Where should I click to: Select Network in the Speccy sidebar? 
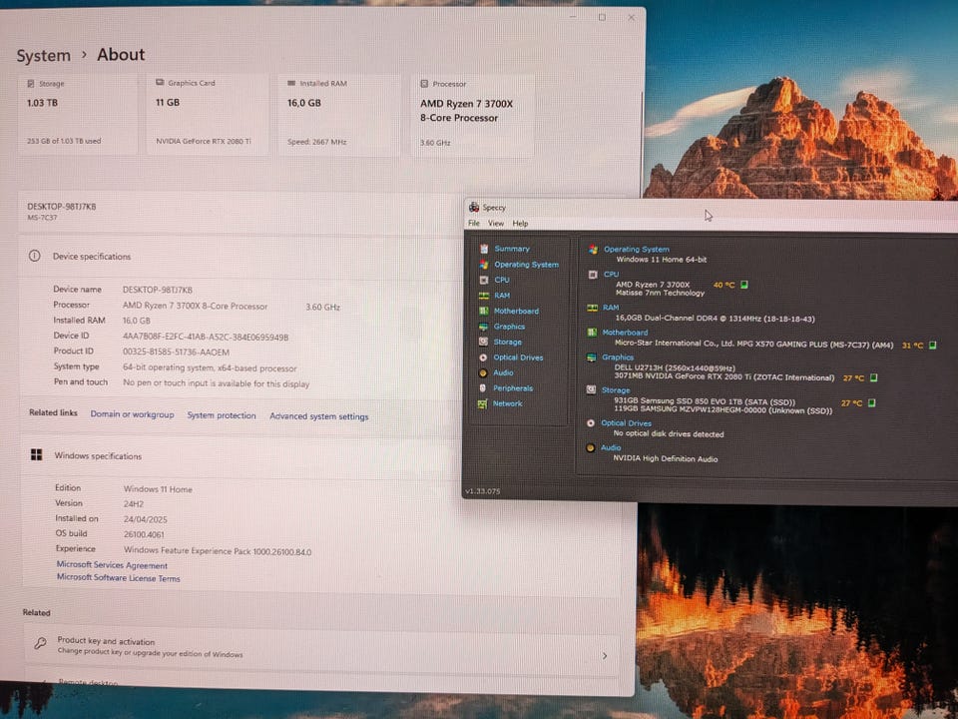click(x=507, y=403)
